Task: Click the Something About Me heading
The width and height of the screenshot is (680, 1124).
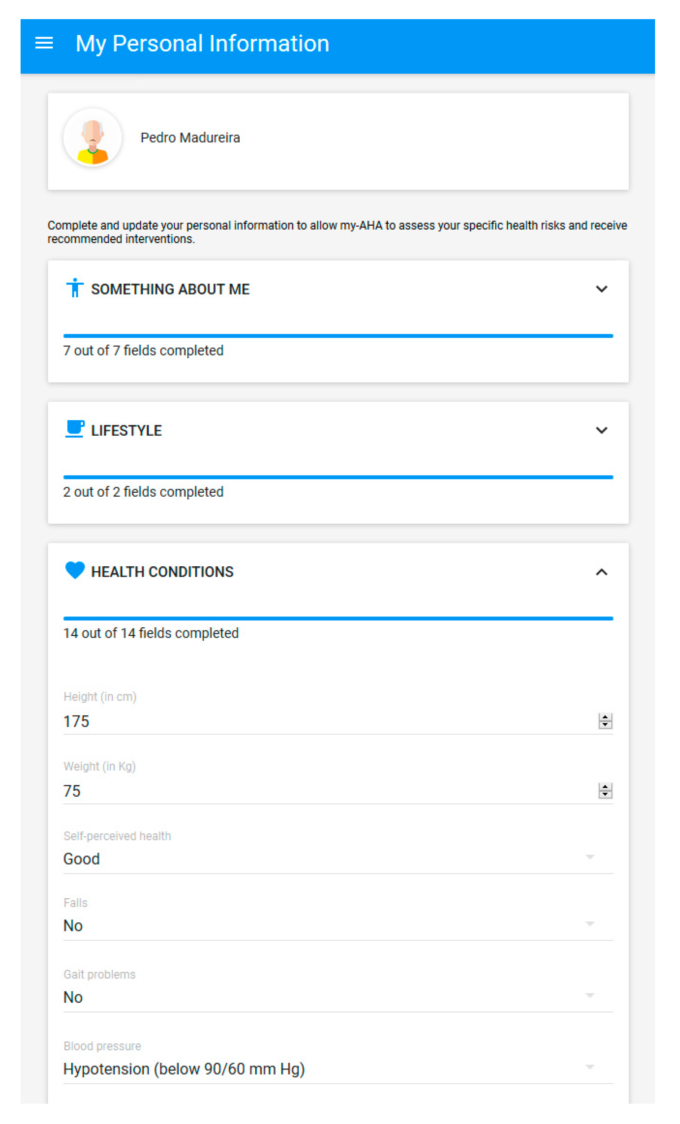Action: (170, 289)
